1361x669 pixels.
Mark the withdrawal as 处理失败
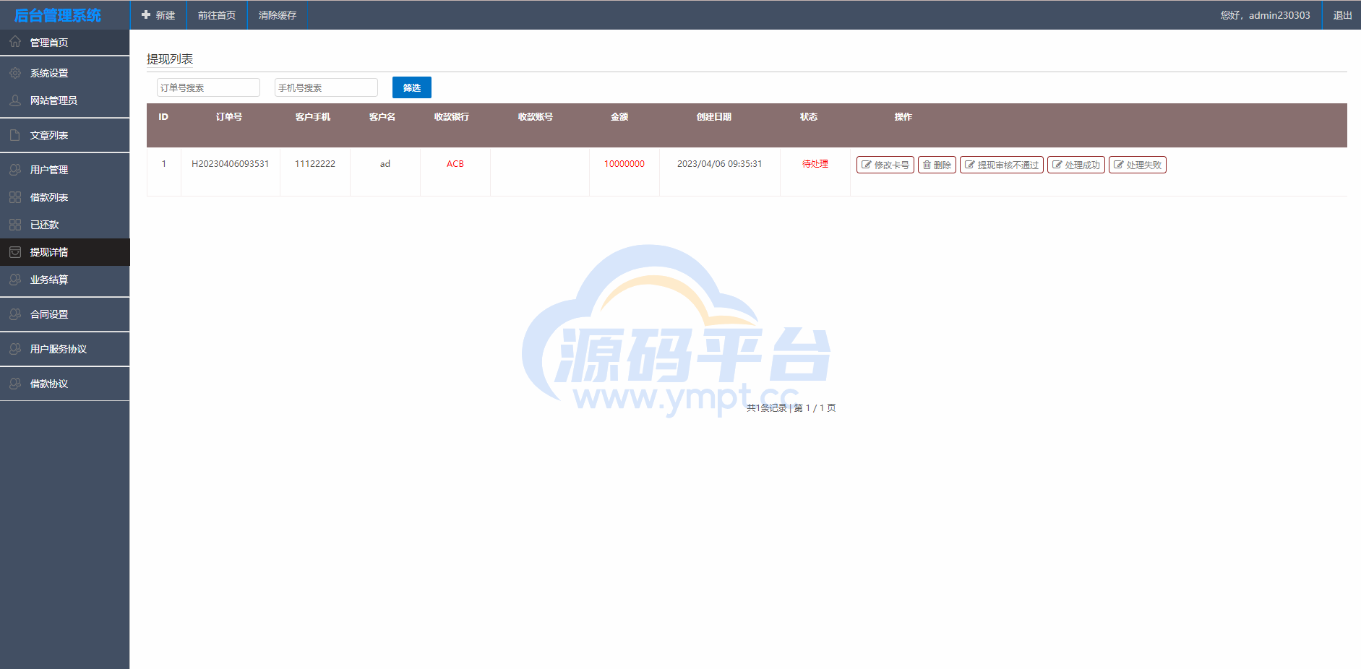click(x=1138, y=165)
